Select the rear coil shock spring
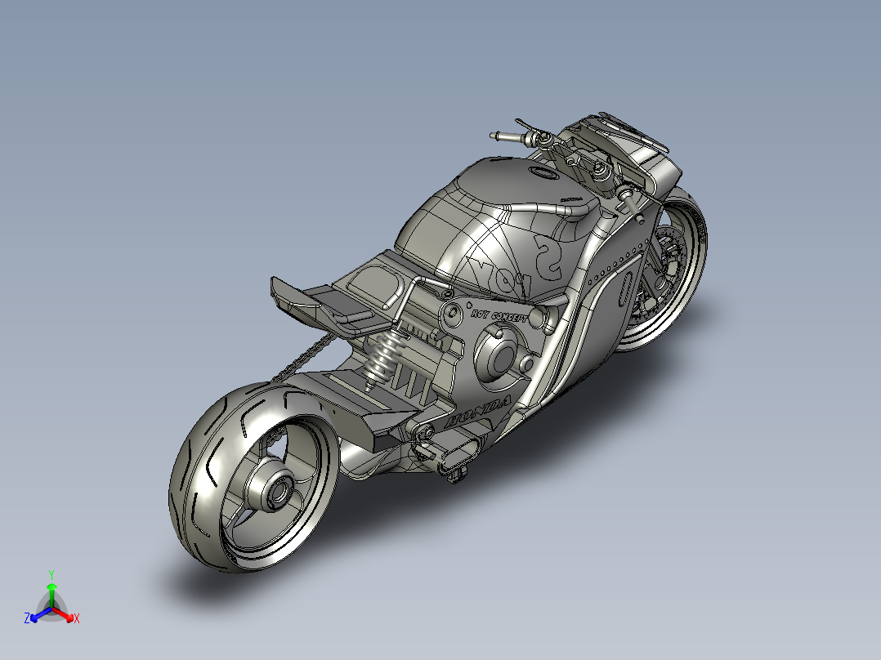The width and height of the screenshot is (881, 660). pyautogui.click(x=382, y=357)
